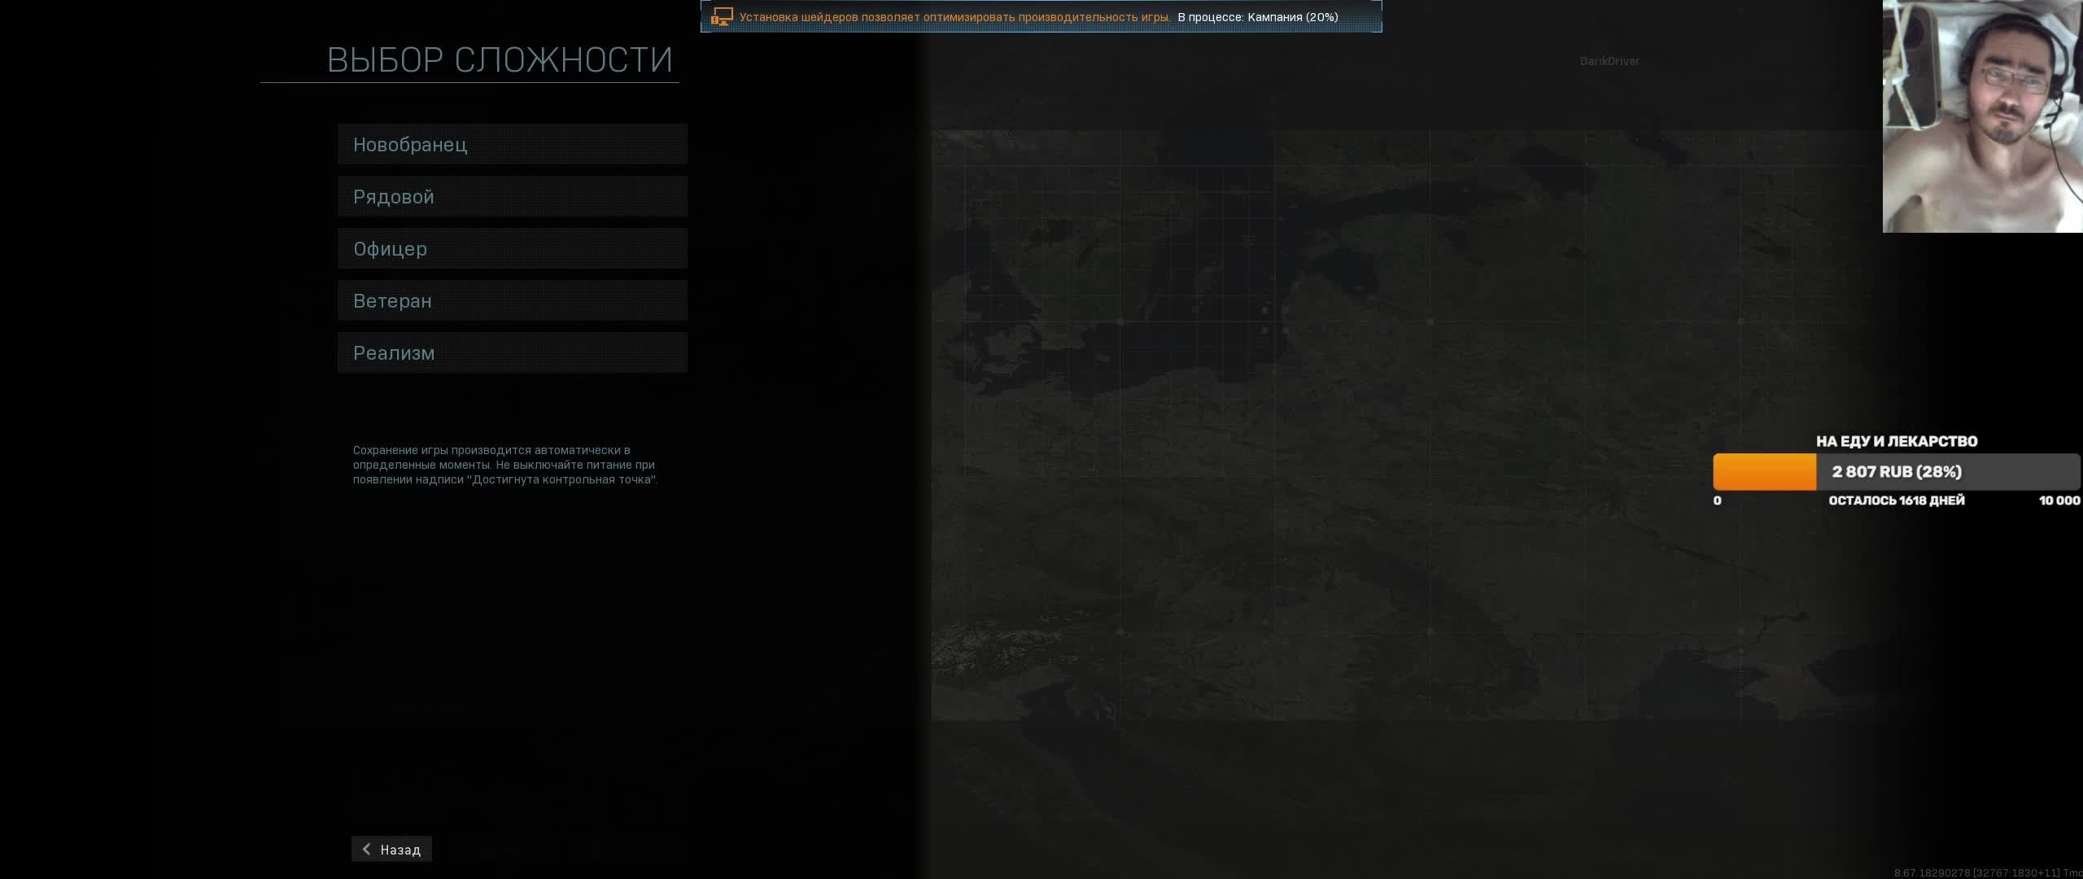Click the orange donation progress bar fill
This screenshot has width=2083, height=879.
click(x=1764, y=472)
